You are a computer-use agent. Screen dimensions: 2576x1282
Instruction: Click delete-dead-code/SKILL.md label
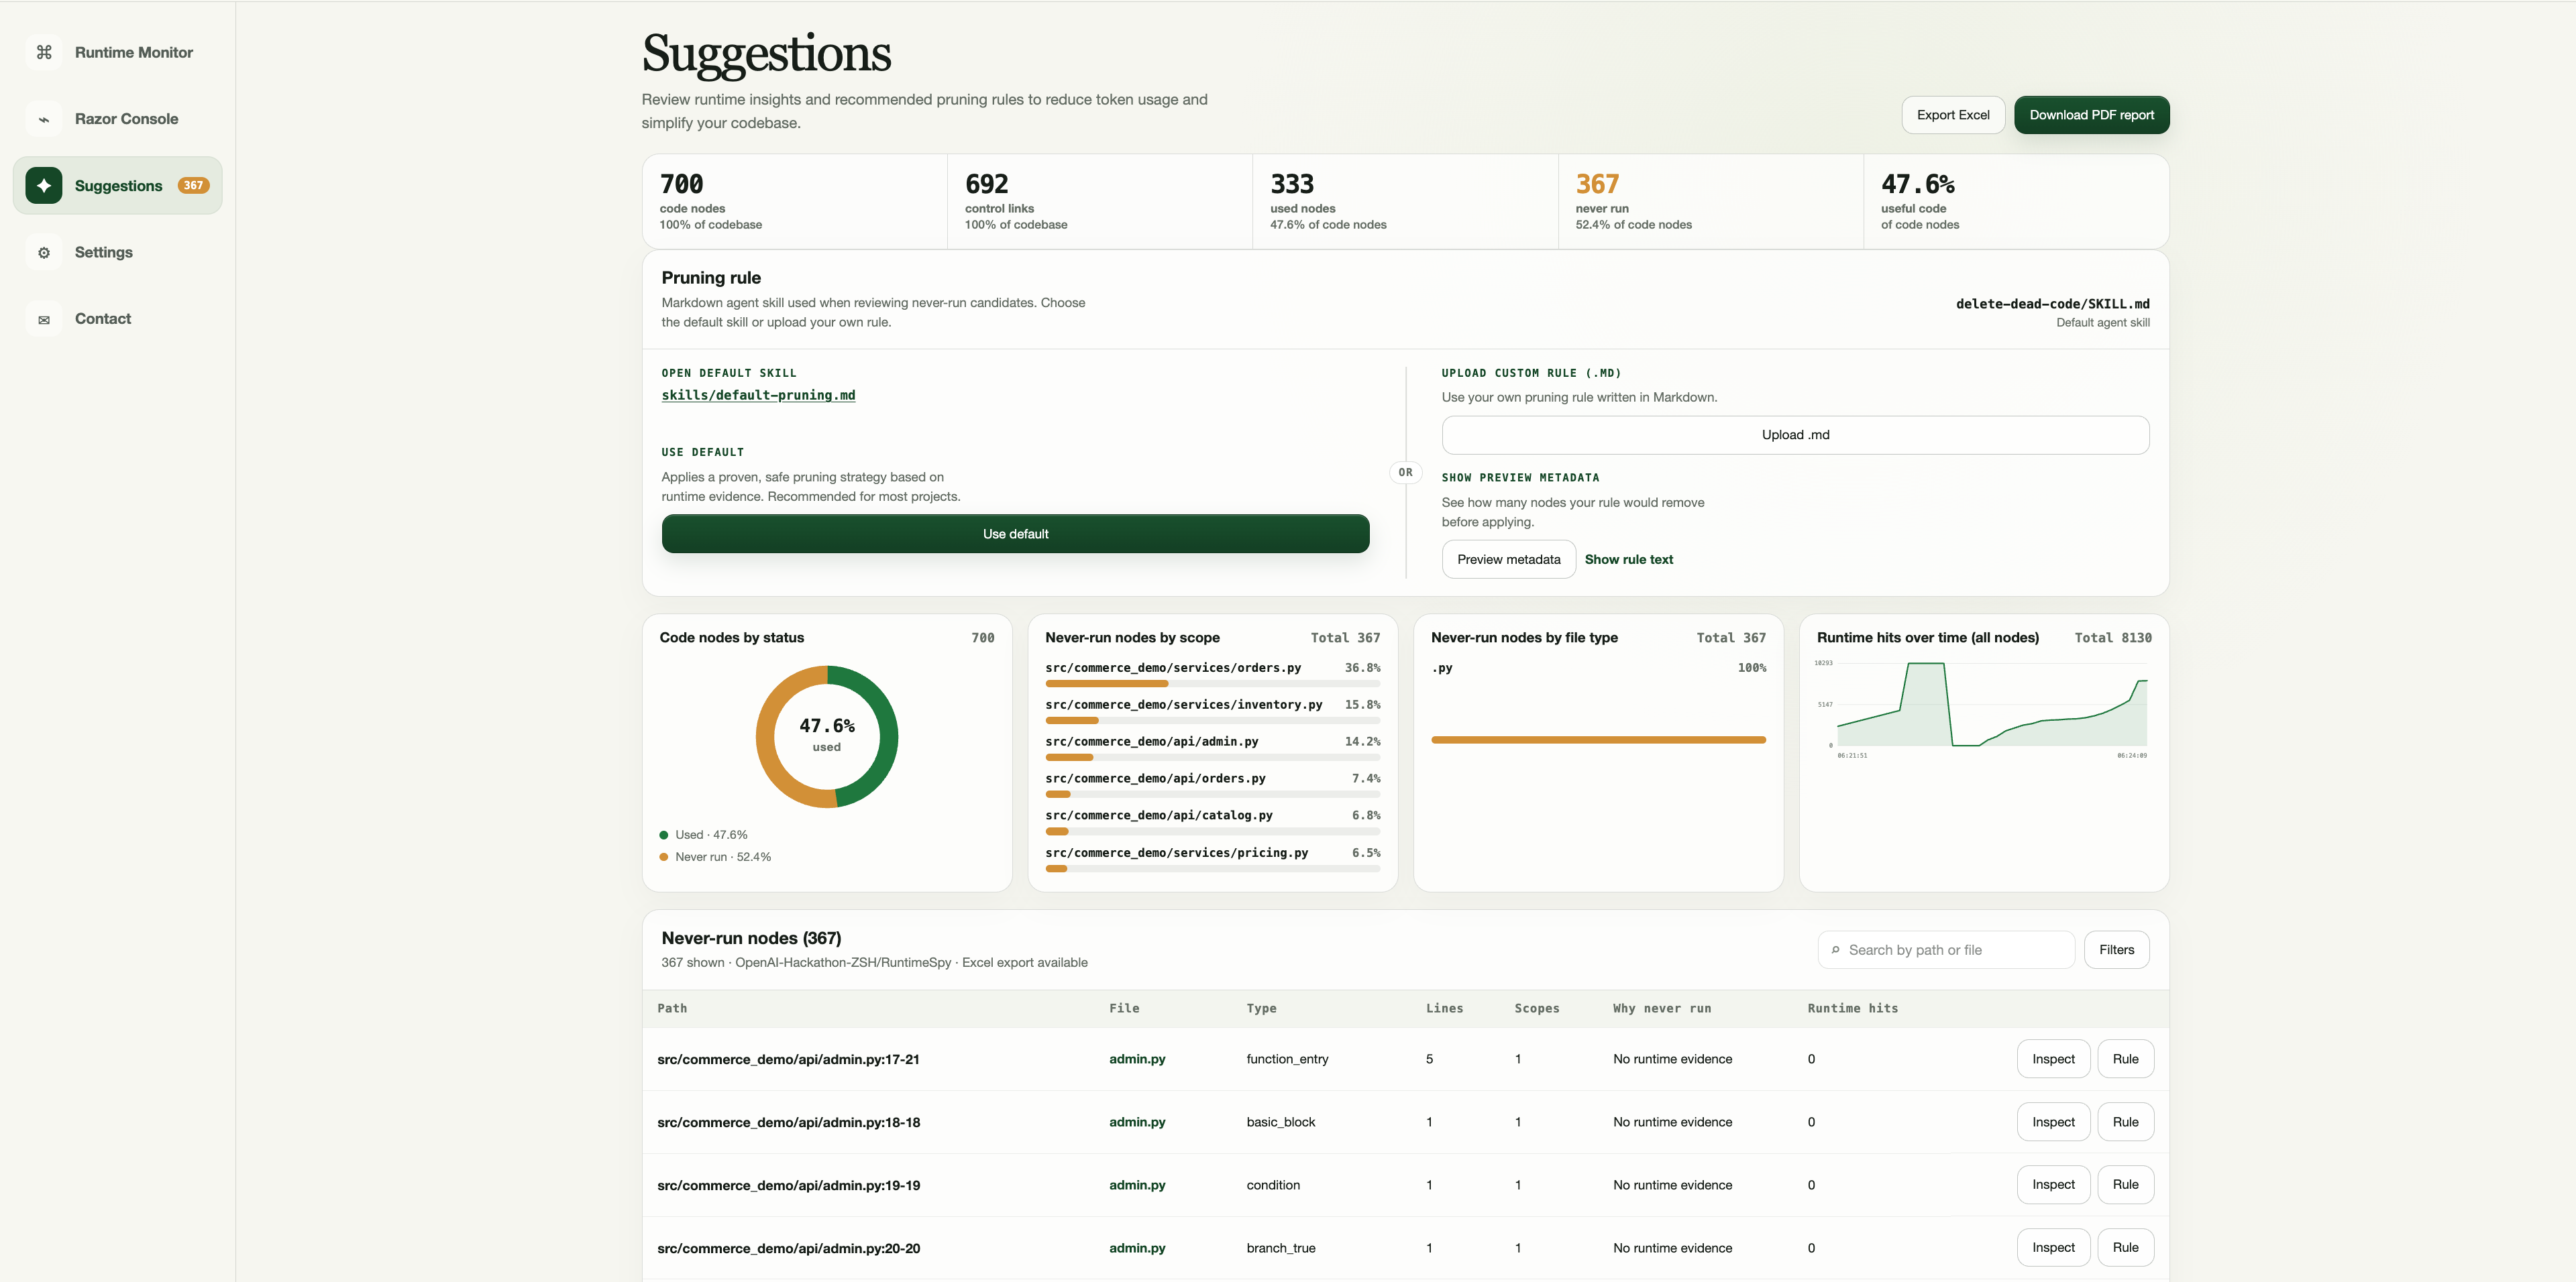(2052, 305)
